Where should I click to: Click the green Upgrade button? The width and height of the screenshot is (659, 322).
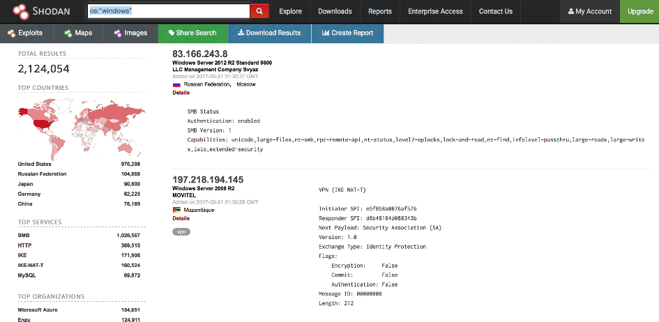tap(640, 11)
